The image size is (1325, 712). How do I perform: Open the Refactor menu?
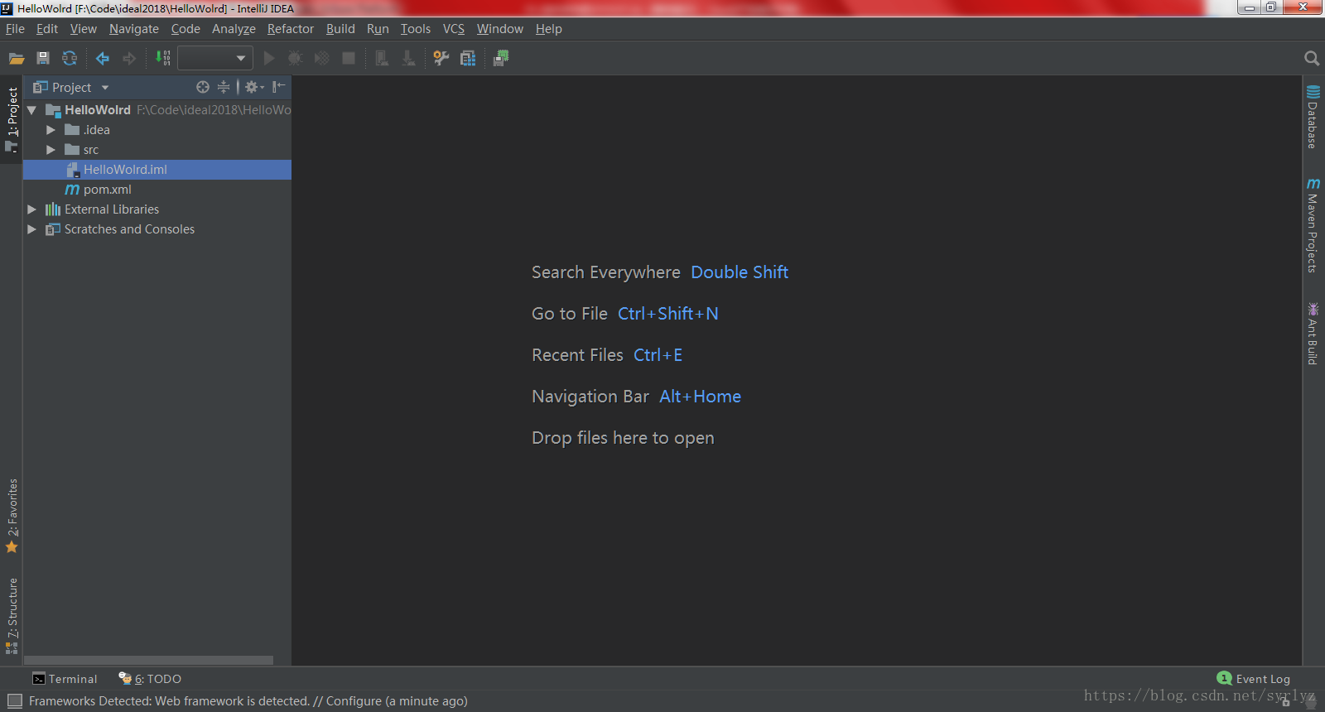pyautogui.click(x=291, y=29)
